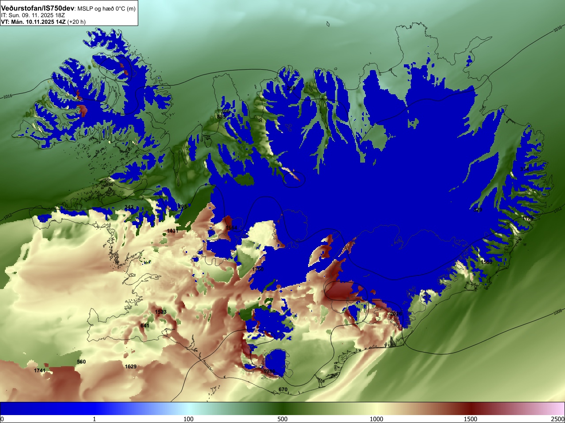Click the 1016 isobar label on the west edge
Image resolution: width=565 pixels, height=423 pixels.
point(8,96)
